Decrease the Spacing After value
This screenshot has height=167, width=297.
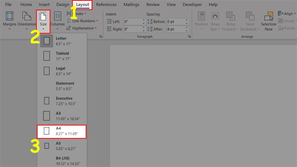(187, 31)
